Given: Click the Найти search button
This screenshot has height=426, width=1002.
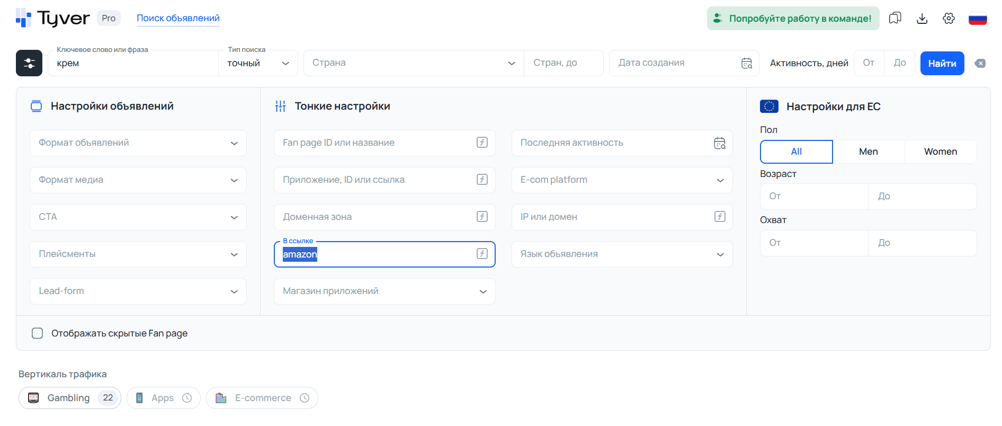Looking at the screenshot, I should pos(942,63).
